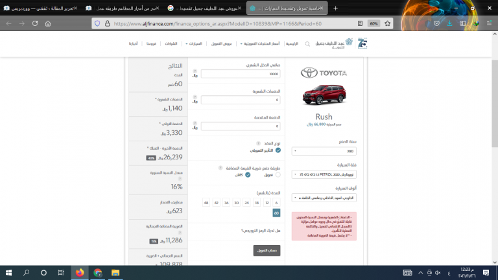Screen dimensions: 498x280
Task: Open the branches nav item
Action: [x=151, y=44]
